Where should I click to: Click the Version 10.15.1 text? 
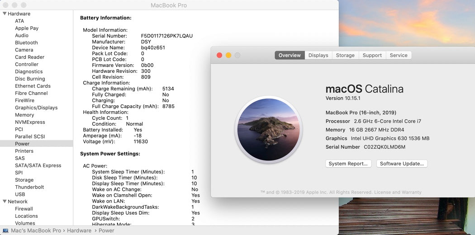(x=343, y=99)
